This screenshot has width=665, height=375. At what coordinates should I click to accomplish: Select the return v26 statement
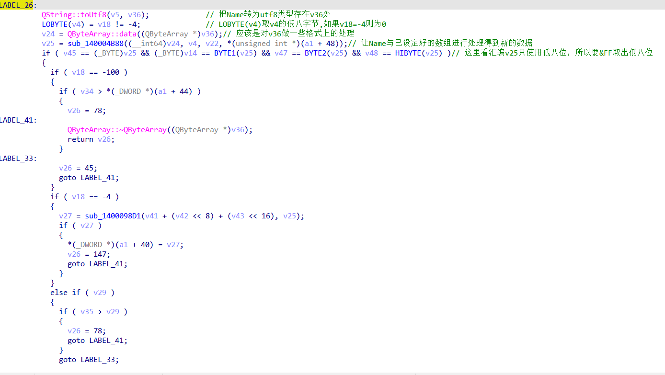click(91, 139)
